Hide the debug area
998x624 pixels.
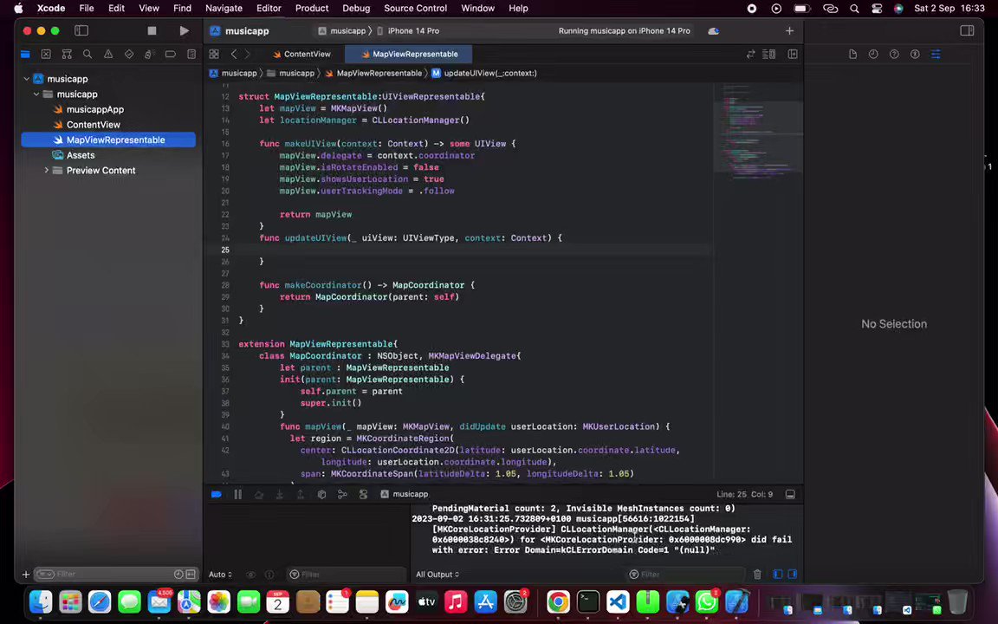tap(790, 494)
